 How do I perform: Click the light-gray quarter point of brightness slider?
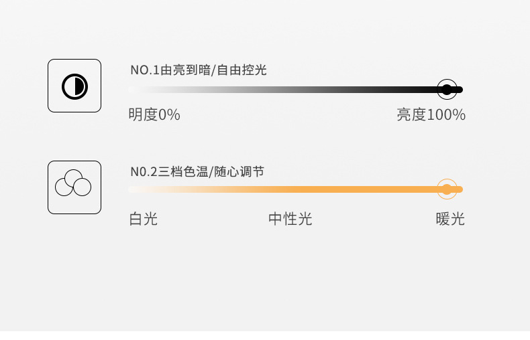coord(211,89)
